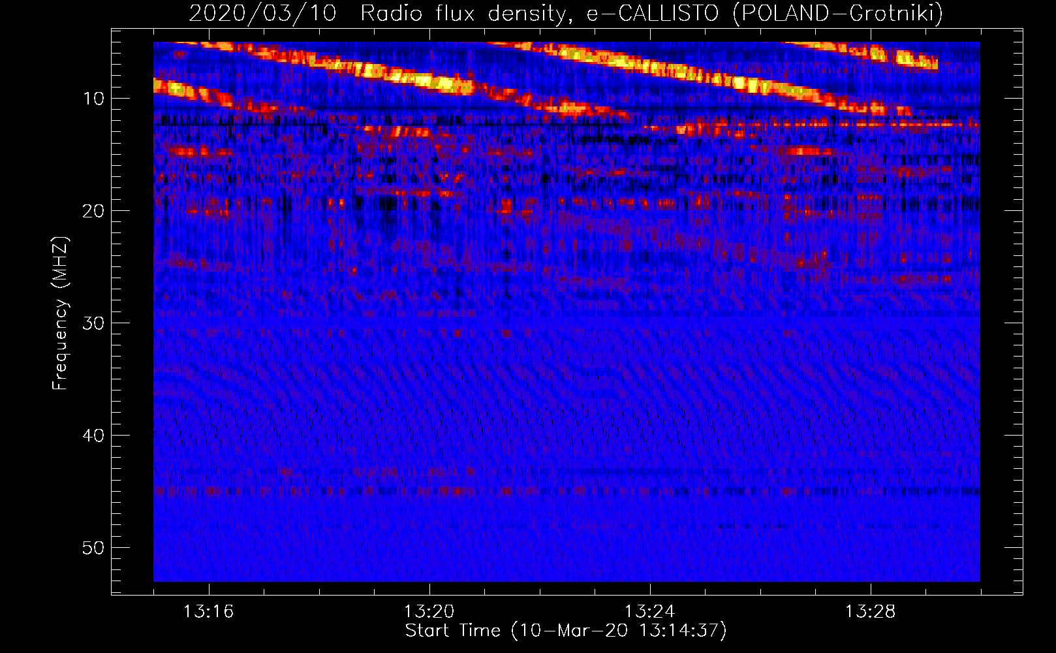Click the 'Start Time (10-Mar-20 13:14:37)' axis label
The image size is (1056, 653).
566,631
